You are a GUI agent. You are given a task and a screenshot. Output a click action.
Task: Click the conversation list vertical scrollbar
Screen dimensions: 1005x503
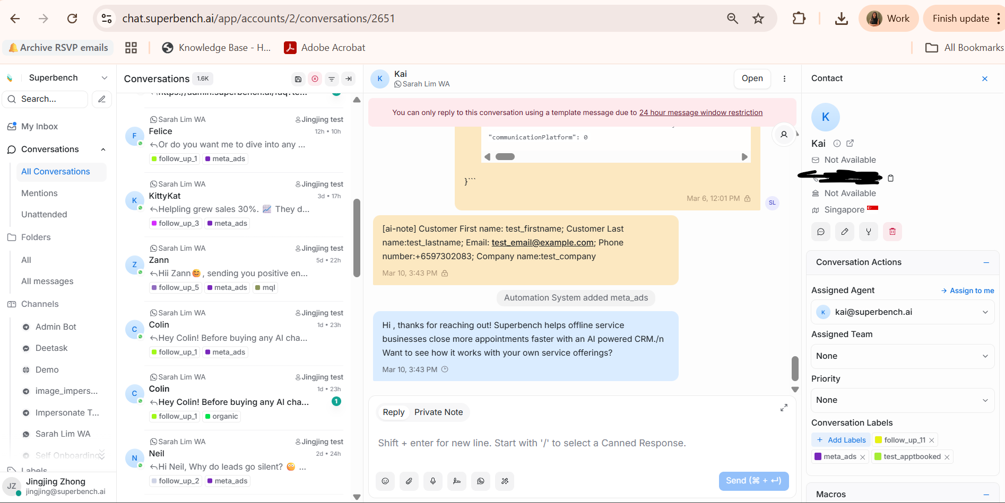[x=357, y=238]
